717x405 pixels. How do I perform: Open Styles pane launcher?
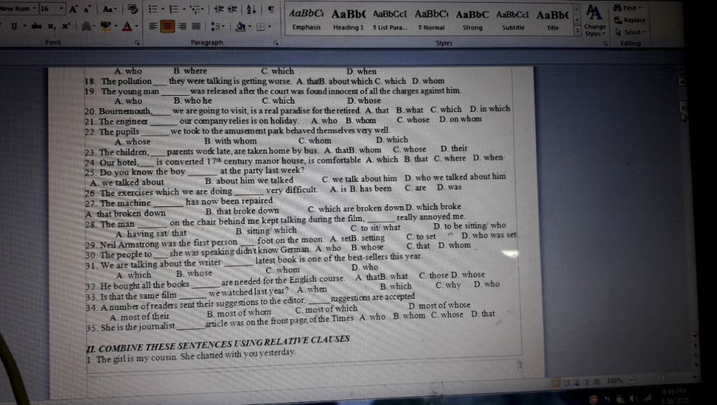tap(606, 43)
